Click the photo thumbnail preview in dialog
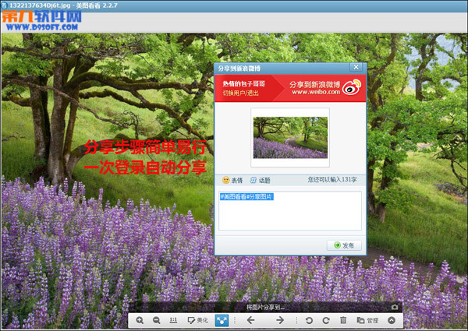This screenshot has height=331, width=468. 290,138
